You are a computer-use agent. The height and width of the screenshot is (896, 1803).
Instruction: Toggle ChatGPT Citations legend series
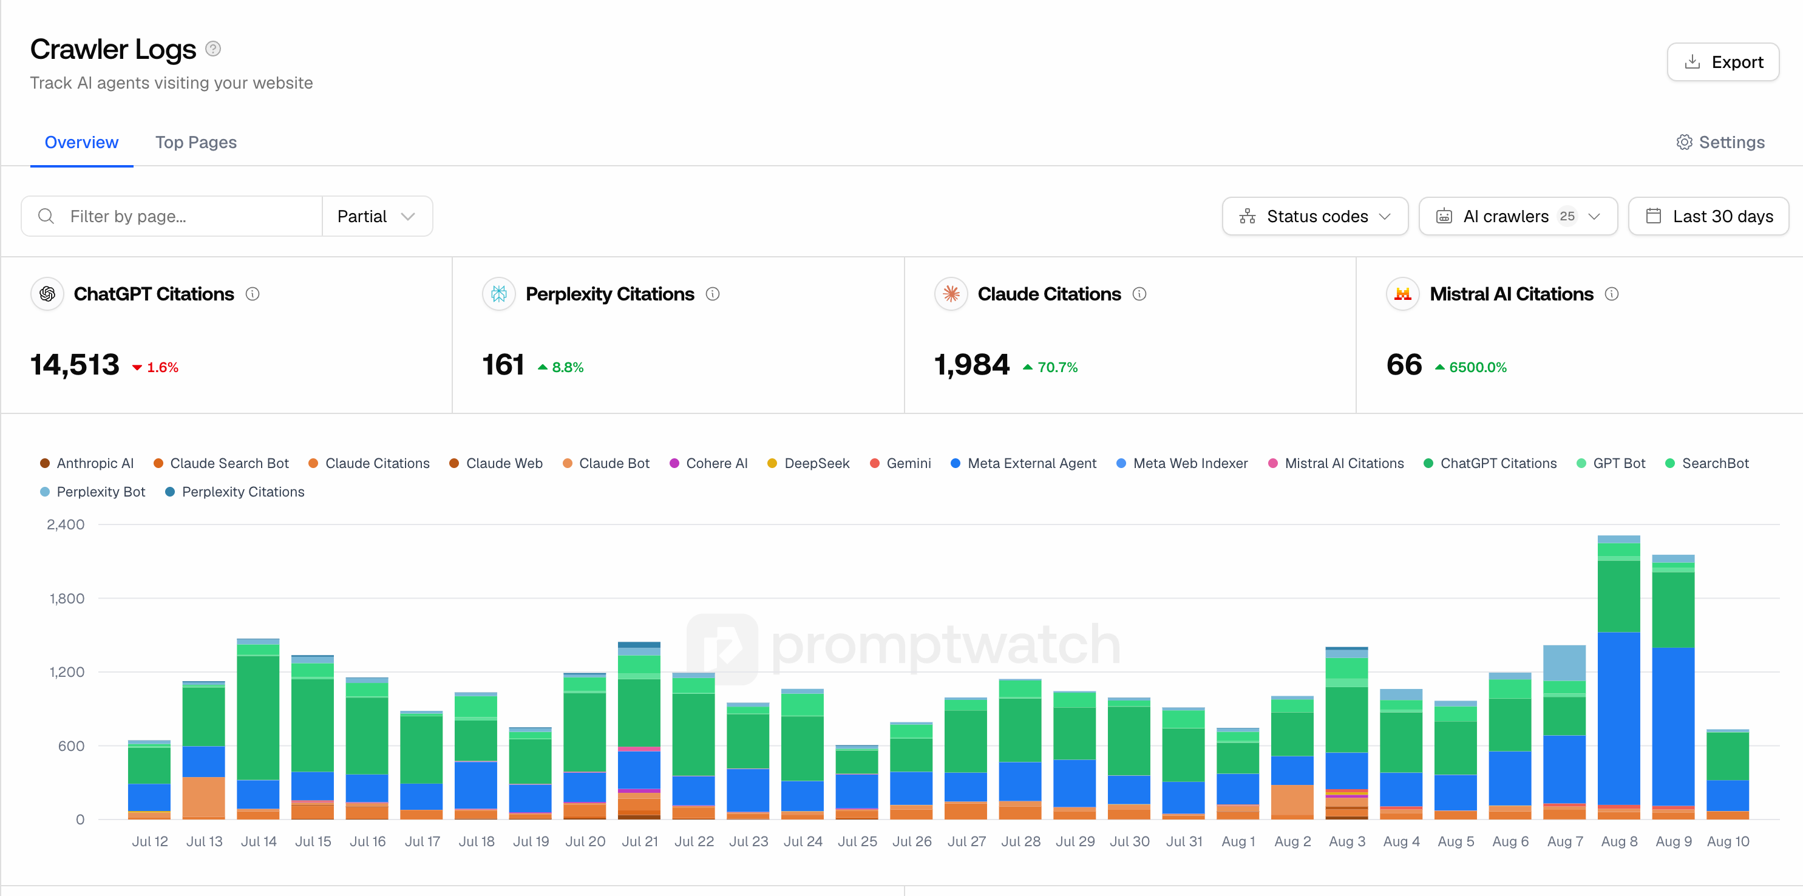tap(1490, 463)
